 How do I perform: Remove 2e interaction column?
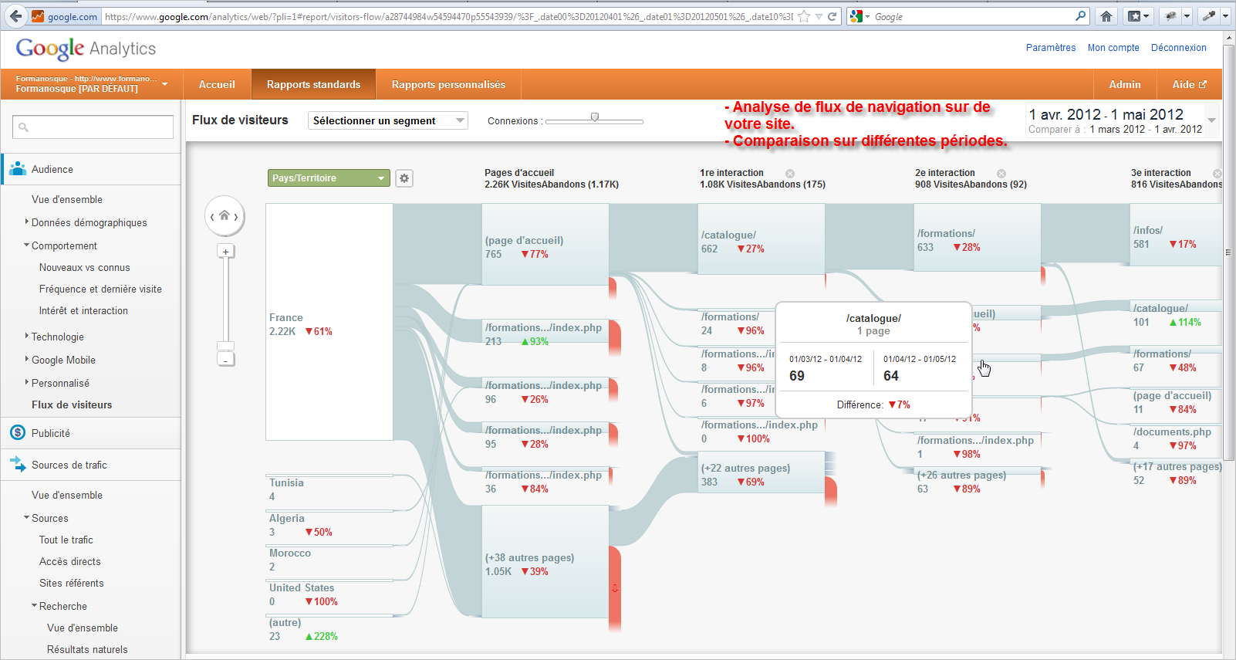(x=1001, y=174)
